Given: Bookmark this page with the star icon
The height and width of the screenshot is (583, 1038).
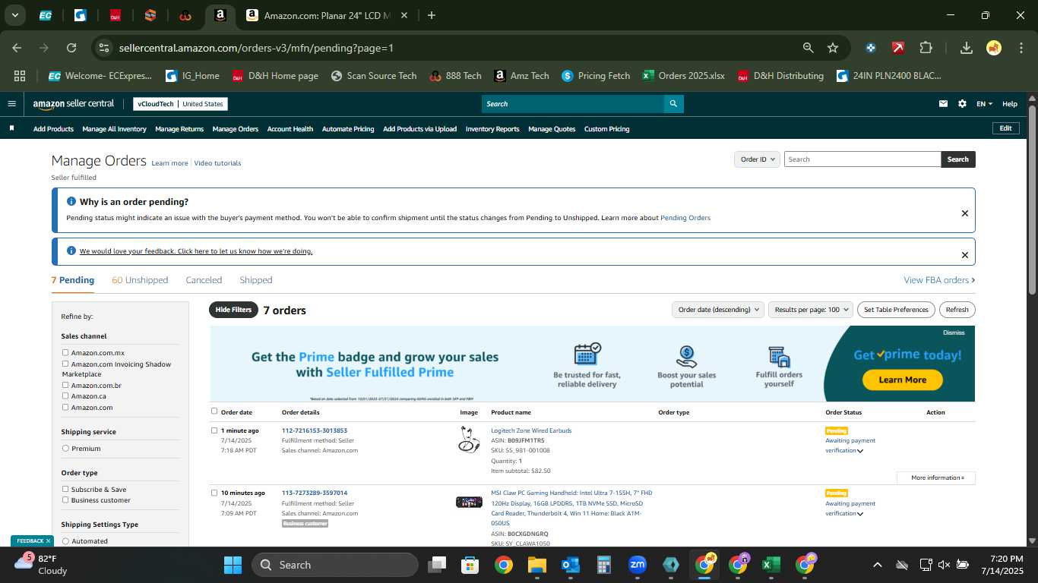Looking at the screenshot, I should click(x=833, y=48).
